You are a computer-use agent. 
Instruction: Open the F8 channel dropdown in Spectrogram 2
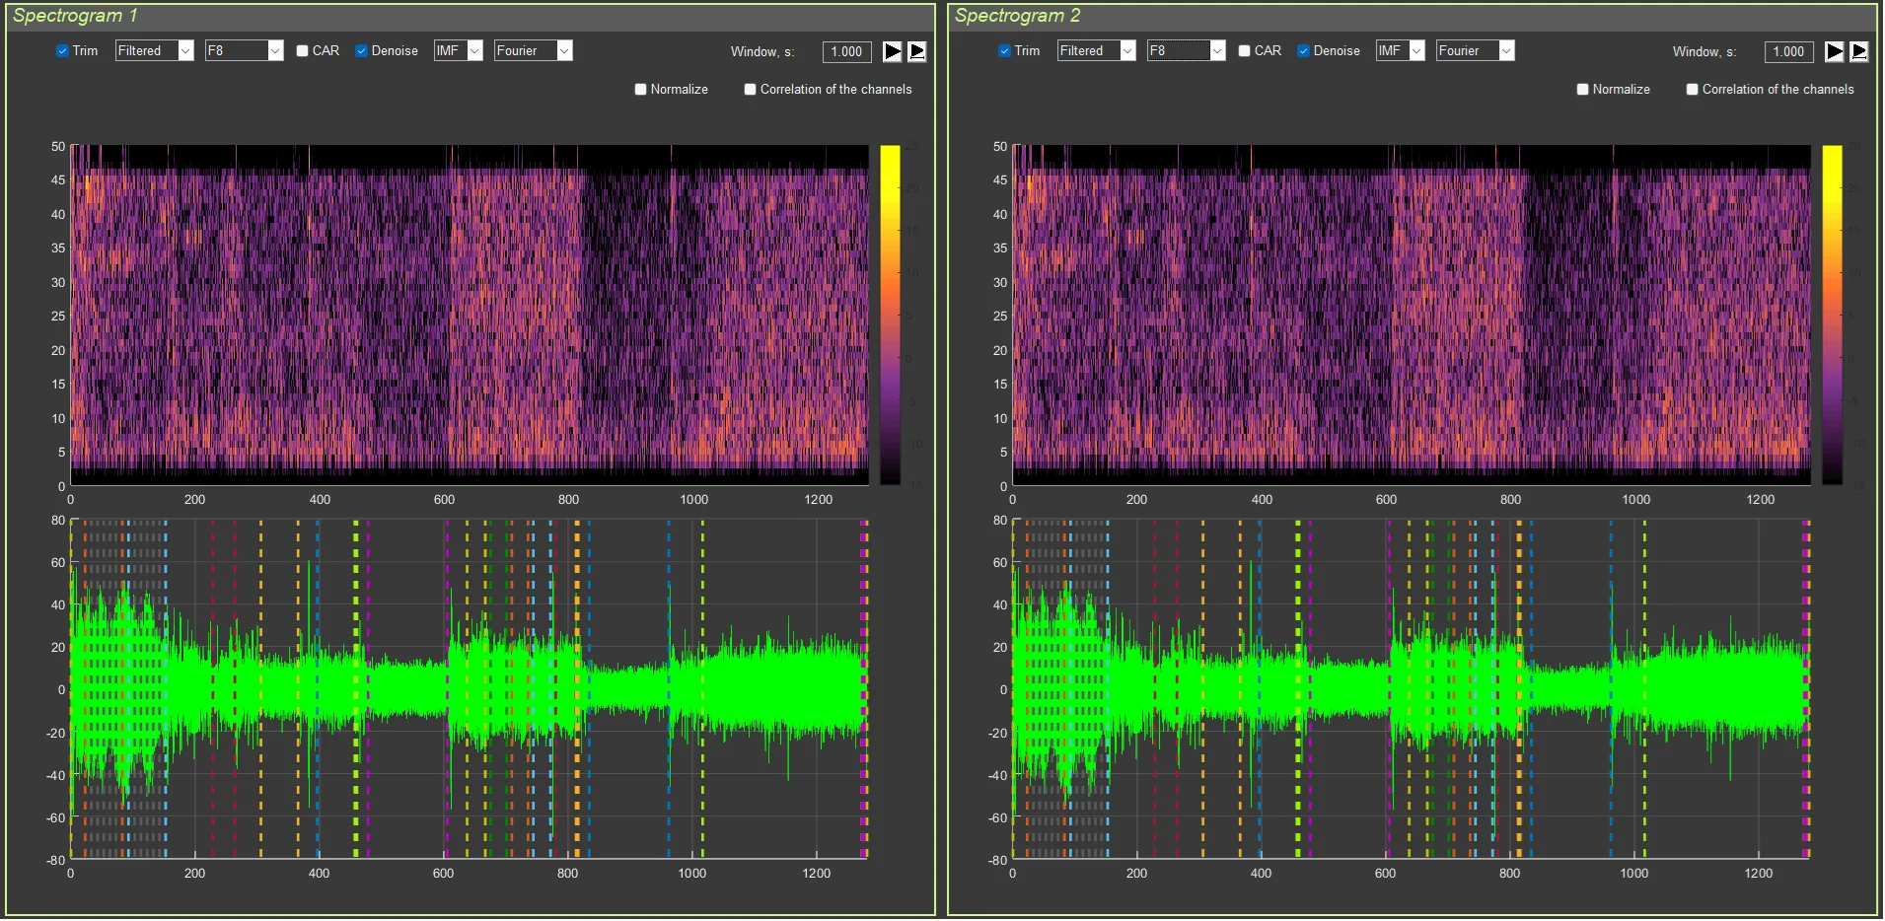(x=1186, y=51)
